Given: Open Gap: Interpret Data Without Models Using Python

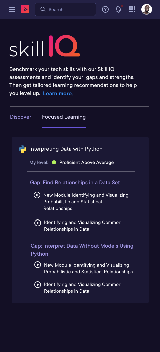Looking at the screenshot, I should click(x=82, y=250).
